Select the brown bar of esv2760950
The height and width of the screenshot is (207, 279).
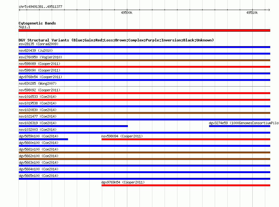144,60
